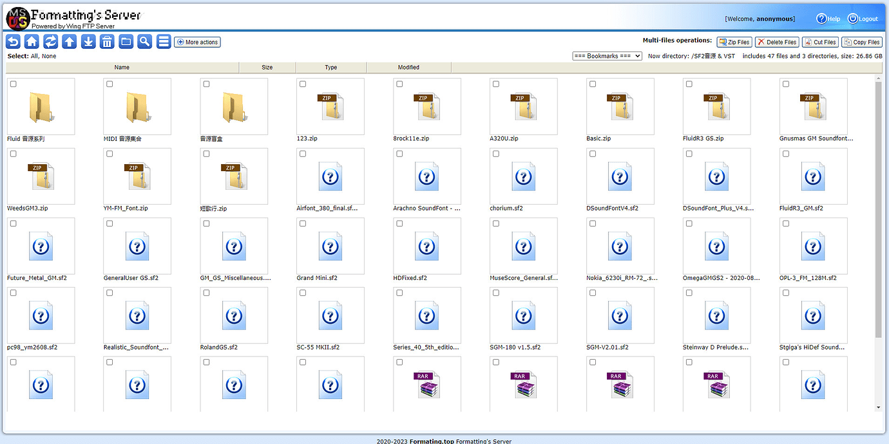Click the Upload arrow icon
The width and height of the screenshot is (889, 444).
coord(70,42)
